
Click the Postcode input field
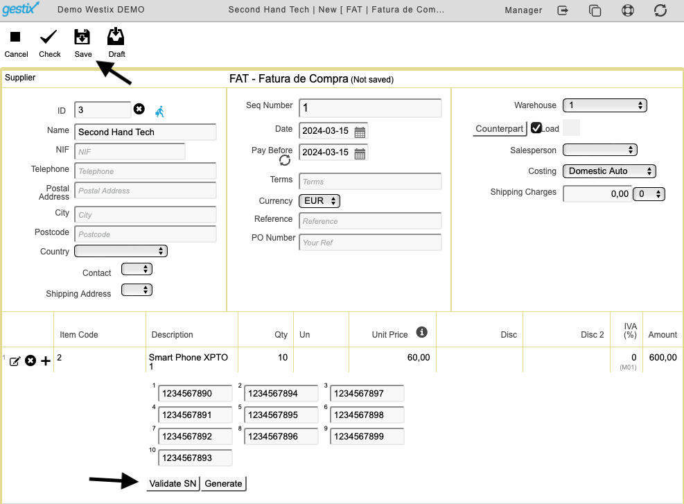pos(146,234)
